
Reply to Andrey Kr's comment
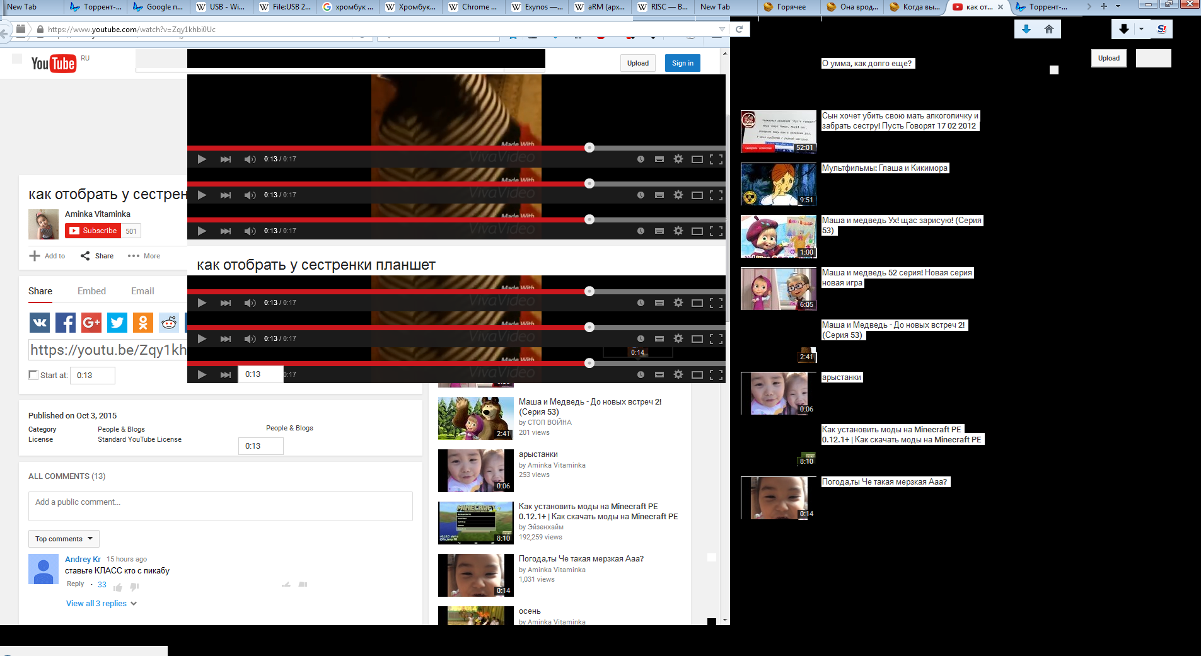75,584
